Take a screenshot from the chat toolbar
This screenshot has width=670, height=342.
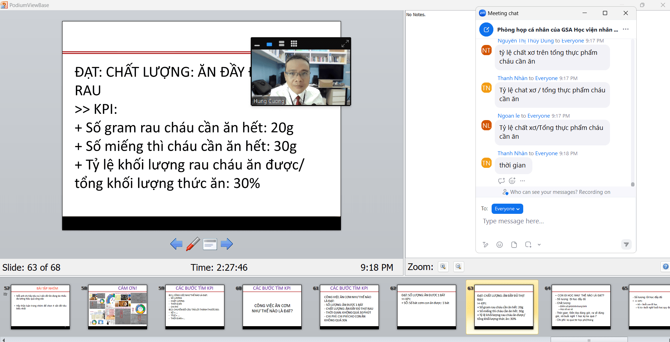[x=528, y=245]
